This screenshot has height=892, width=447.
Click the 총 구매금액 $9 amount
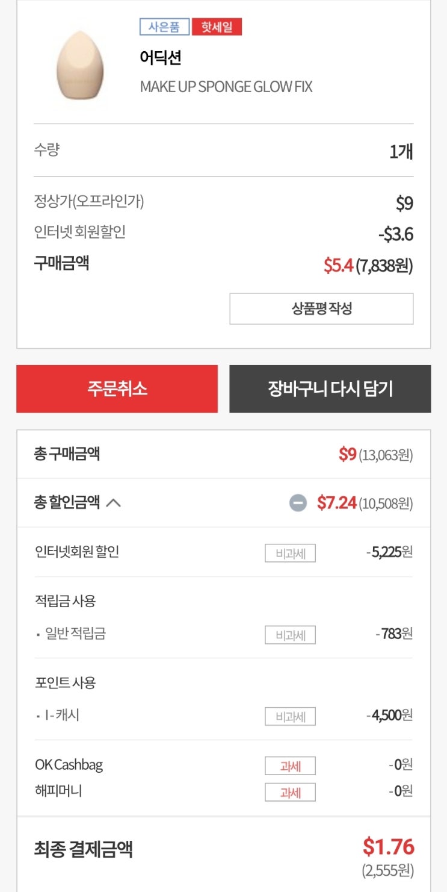[x=348, y=454]
